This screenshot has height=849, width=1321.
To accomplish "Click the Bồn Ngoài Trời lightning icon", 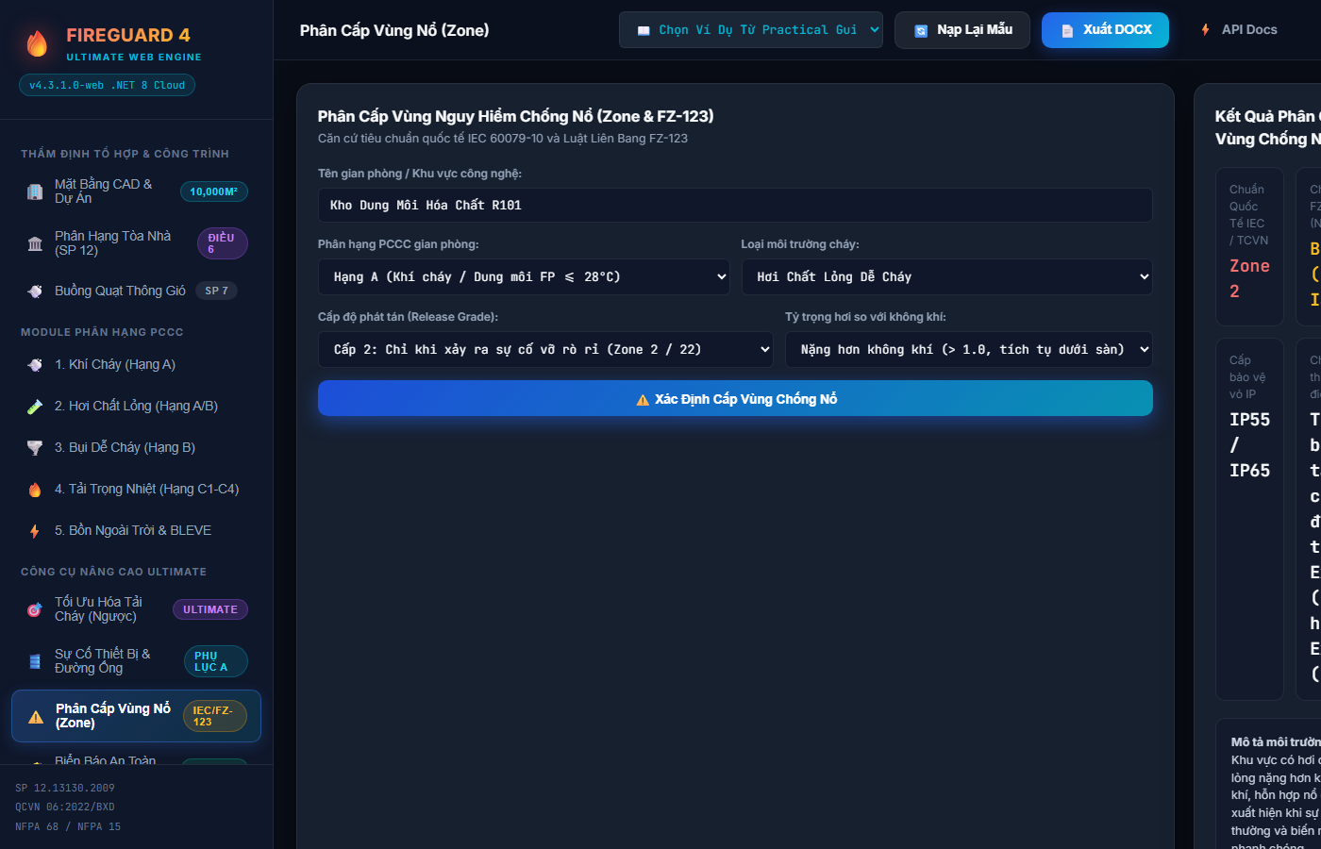I will pos(35,530).
